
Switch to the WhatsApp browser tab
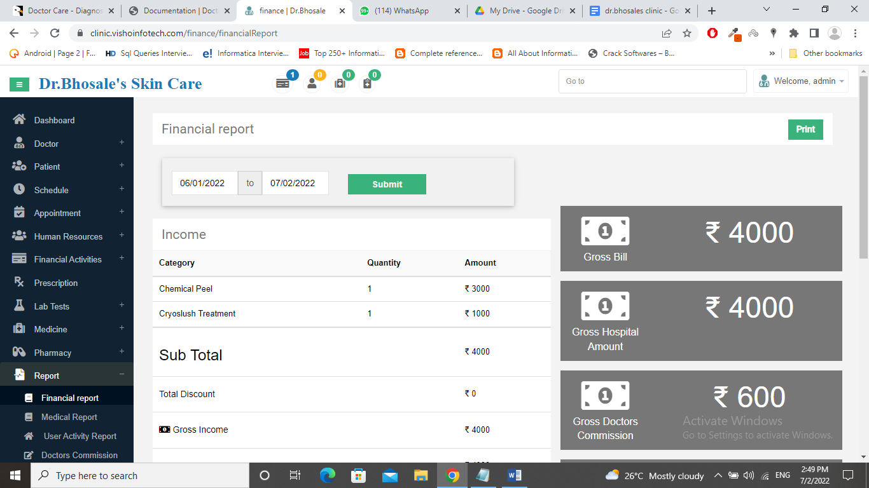pyautogui.click(x=410, y=11)
